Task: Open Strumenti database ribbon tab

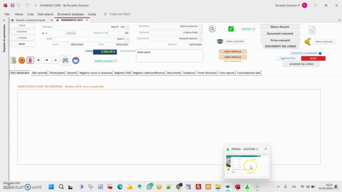Action: coord(71,14)
